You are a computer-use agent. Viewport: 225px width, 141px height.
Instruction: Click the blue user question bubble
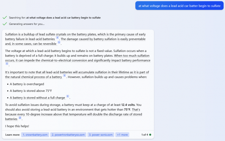coord(179,6)
